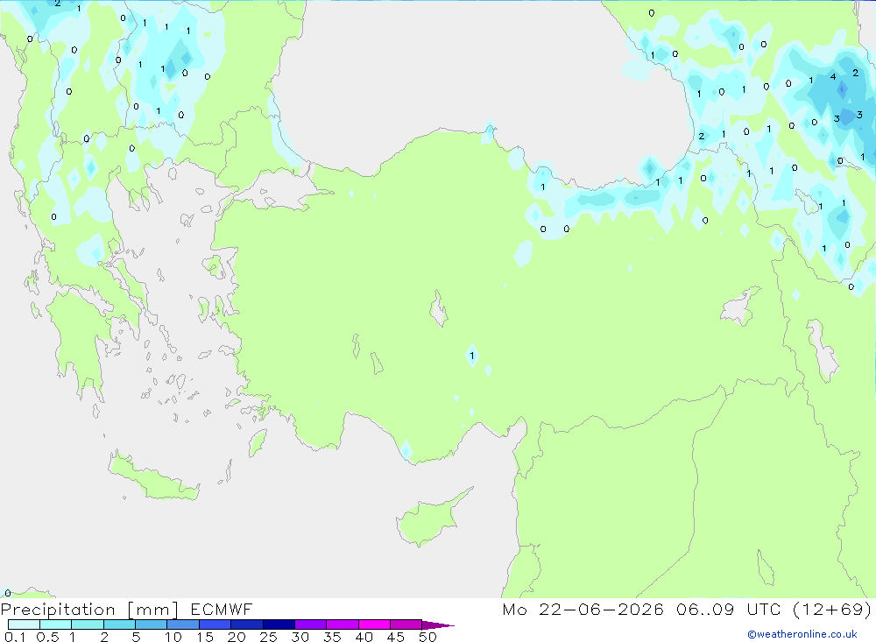Select the 0.5–1 mm legend color swatch
The image size is (876, 642).
coord(55,624)
